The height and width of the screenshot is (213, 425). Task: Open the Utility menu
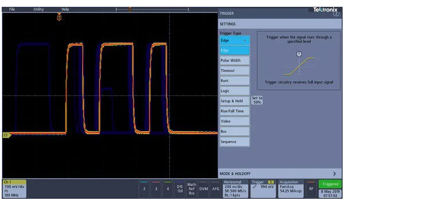click(x=39, y=9)
